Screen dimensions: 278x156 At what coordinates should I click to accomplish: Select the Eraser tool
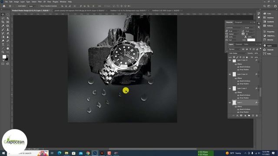click(8, 33)
